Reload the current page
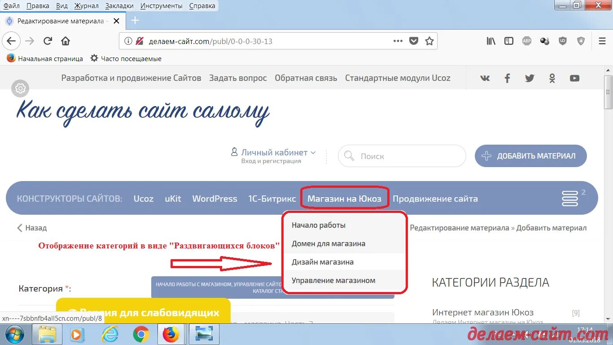This screenshot has width=613, height=345. [48, 41]
